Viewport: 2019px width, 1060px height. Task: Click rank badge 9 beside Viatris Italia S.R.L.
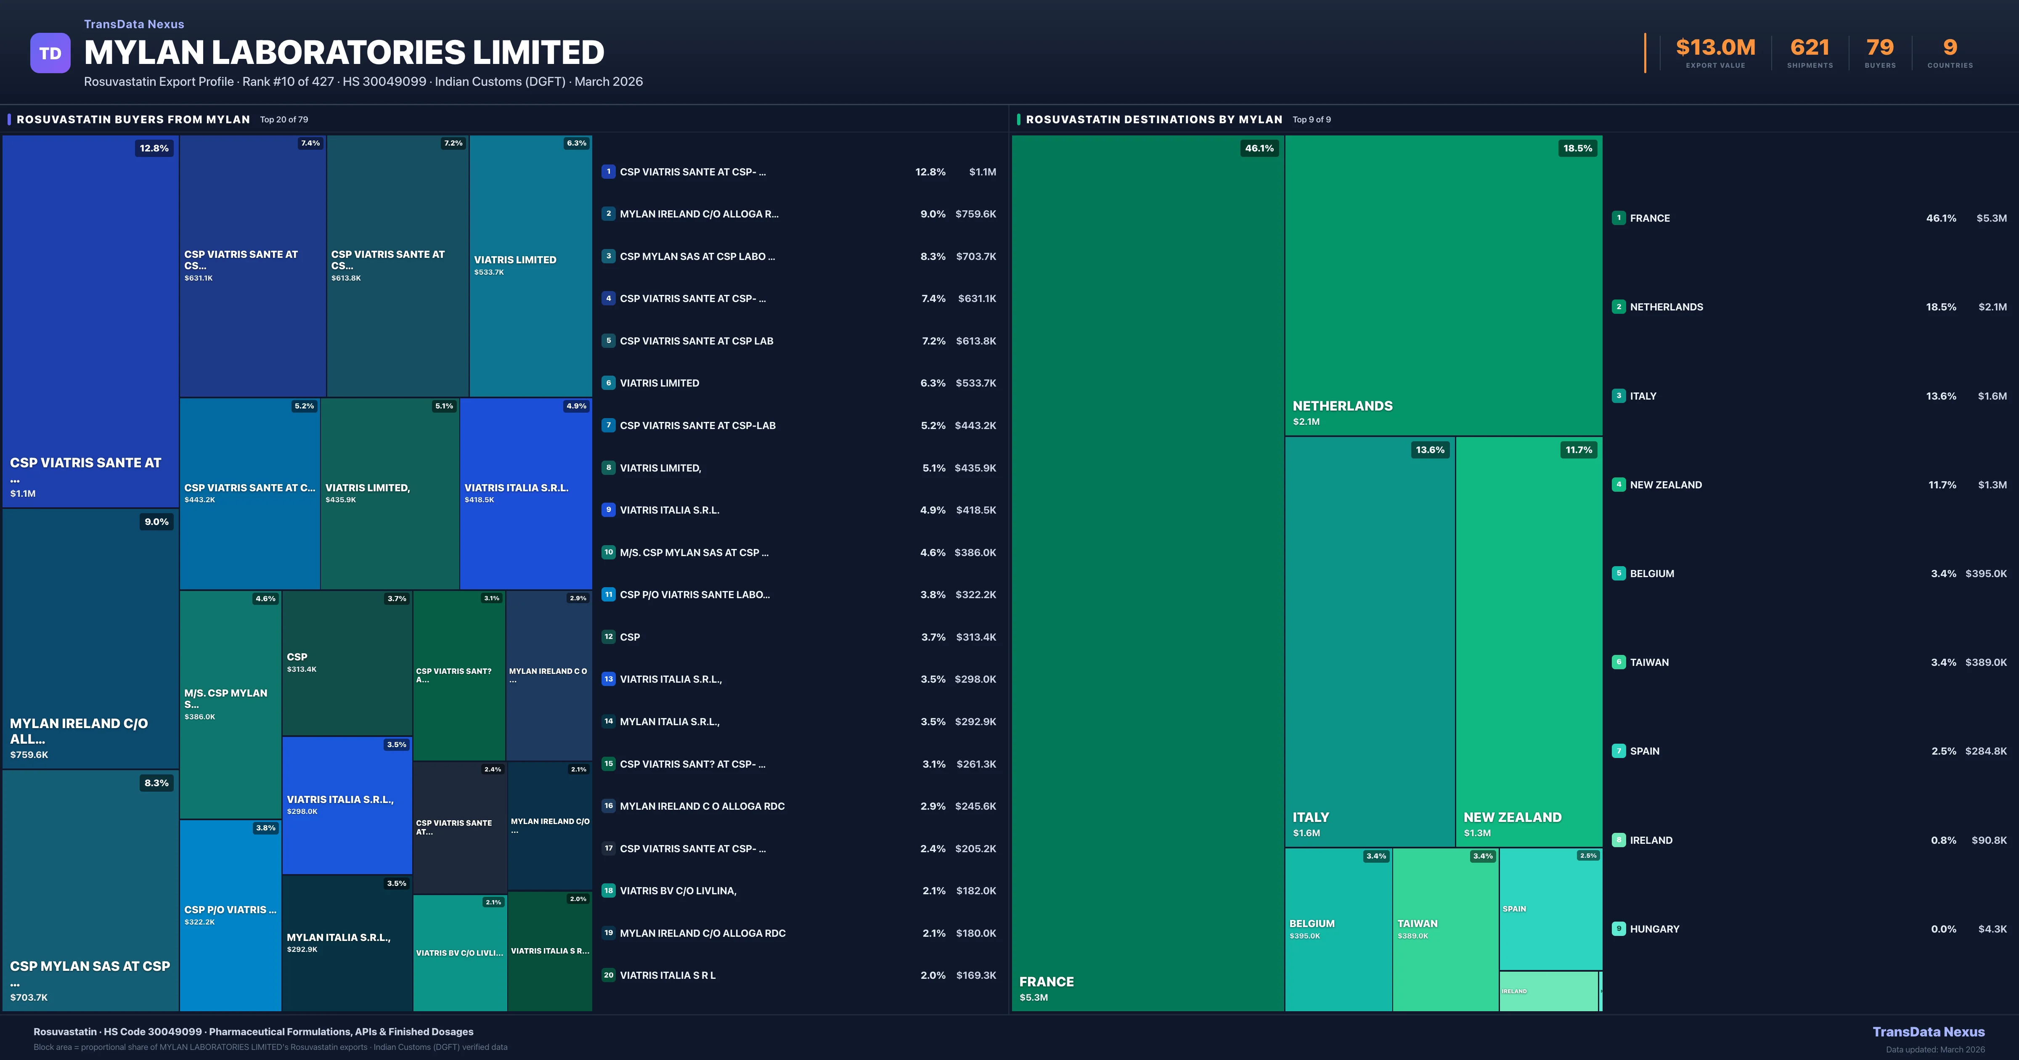pyautogui.click(x=608, y=510)
